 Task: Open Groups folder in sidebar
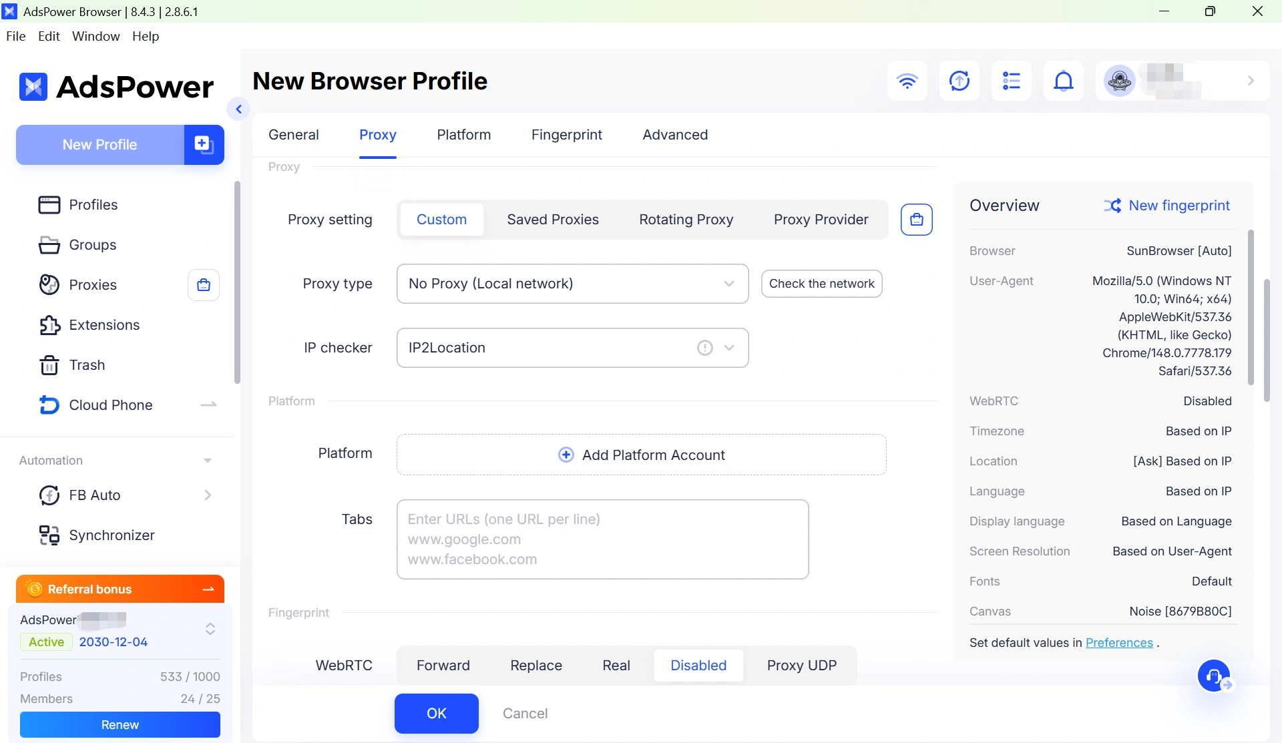pyautogui.click(x=92, y=245)
